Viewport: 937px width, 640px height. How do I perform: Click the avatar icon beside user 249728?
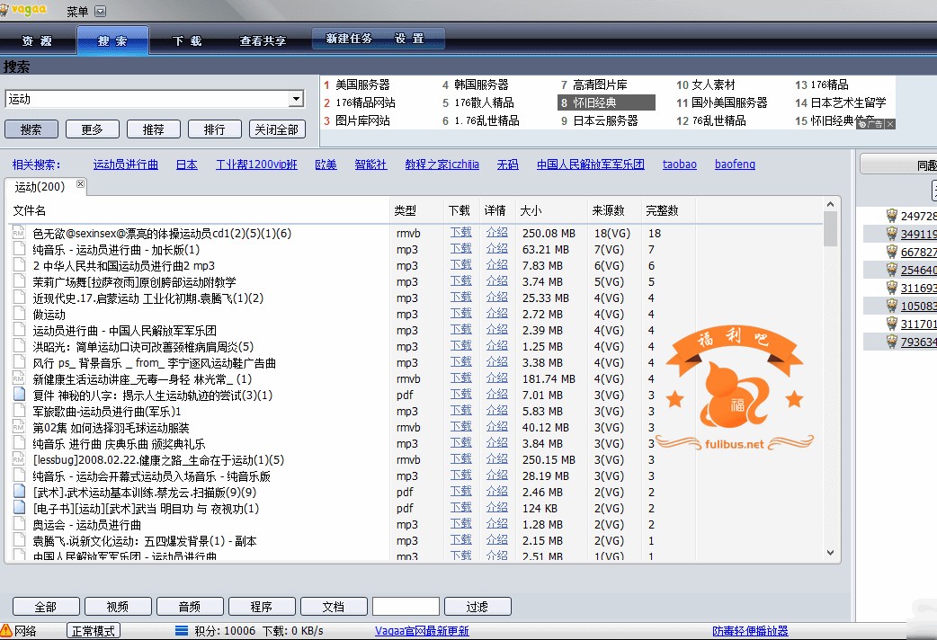[891, 216]
